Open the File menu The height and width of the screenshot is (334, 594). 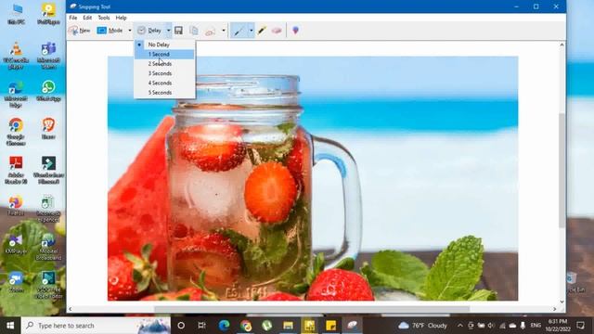[73, 18]
